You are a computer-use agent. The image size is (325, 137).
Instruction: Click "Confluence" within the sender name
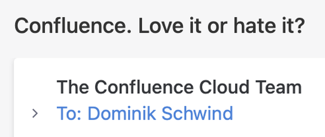pos(144,87)
